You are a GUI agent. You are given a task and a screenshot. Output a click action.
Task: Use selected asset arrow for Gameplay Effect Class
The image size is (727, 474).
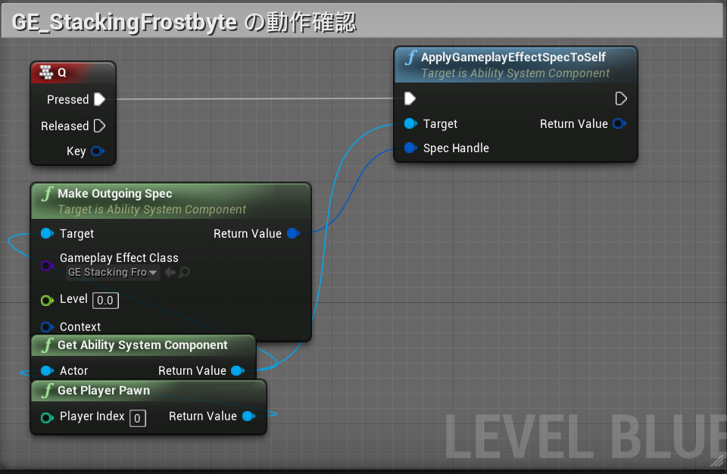pyautogui.click(x=170, y=273)
